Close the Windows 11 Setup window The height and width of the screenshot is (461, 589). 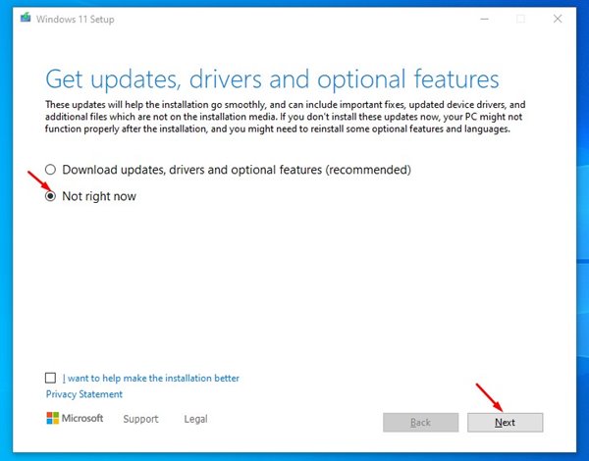(x=558, y=19)
